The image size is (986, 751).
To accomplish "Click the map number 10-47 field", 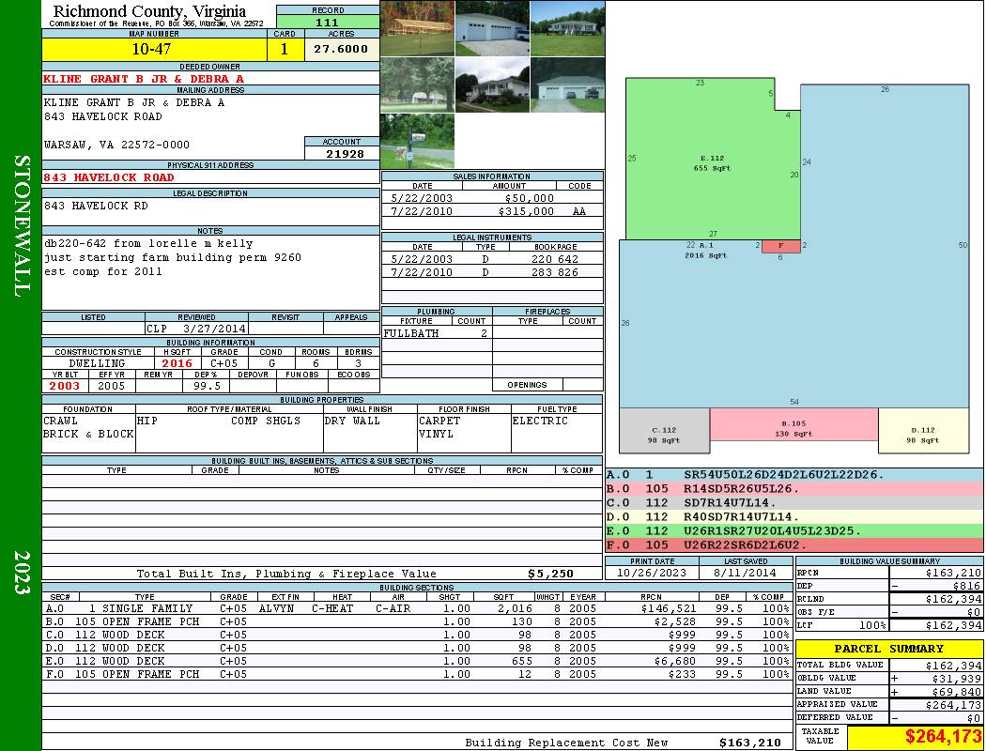I will pyautogui.click(x=151, y=50).
